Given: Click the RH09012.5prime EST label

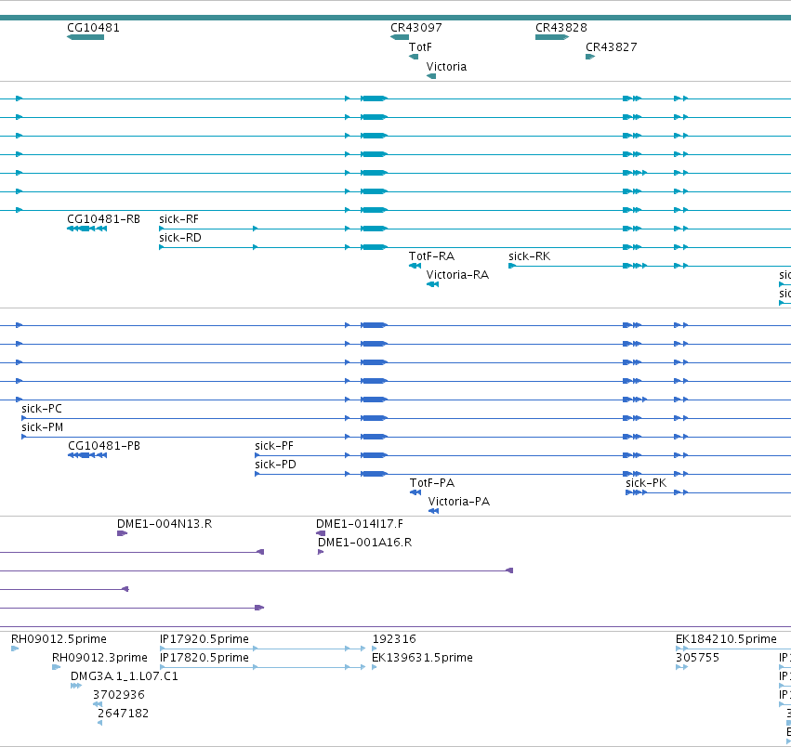Looking at the screenshot, I should [59, 639].
